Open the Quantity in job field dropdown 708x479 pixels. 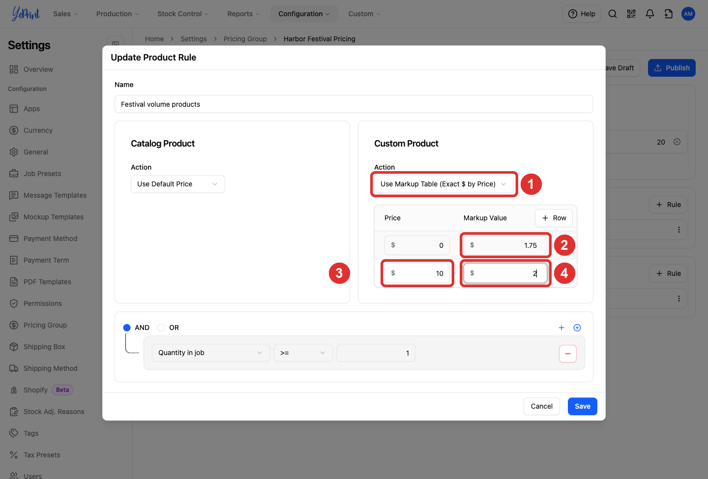211,353
